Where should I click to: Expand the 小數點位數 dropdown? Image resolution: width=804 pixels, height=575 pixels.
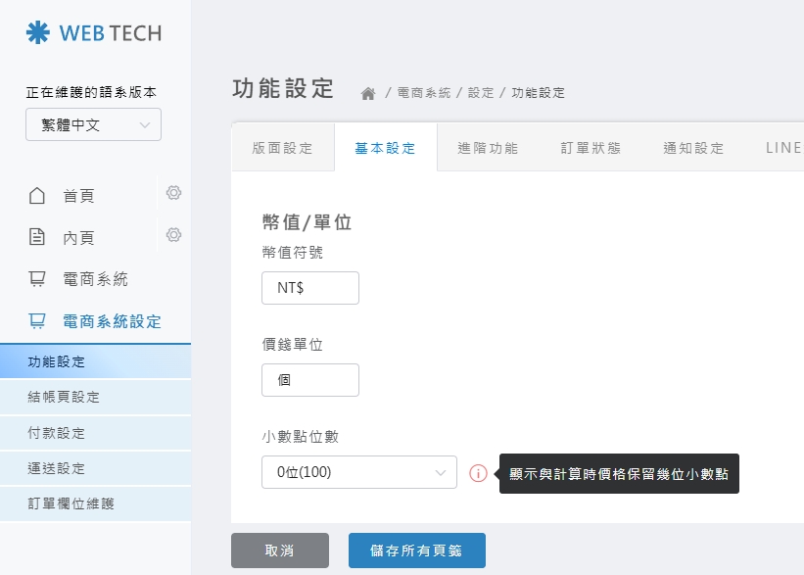pos(358,472)
